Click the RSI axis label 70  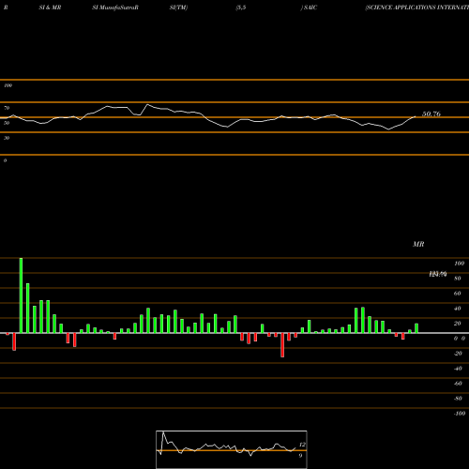pyautogui.click(x=7, y=108)
